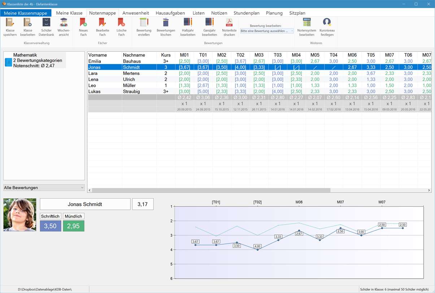Select the Mathematik subject book icon
This screenshot has width=435, height=293.
pyautogui.click(x=8, y=62)
